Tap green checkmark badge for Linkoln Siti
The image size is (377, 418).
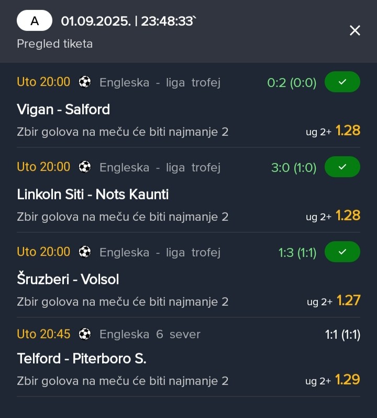[342, 167]
